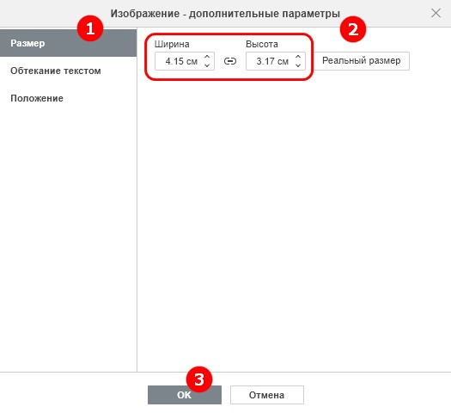Toggle the constrain proportions link icon
Screen dimensions: 451x413
pos(230,61)
